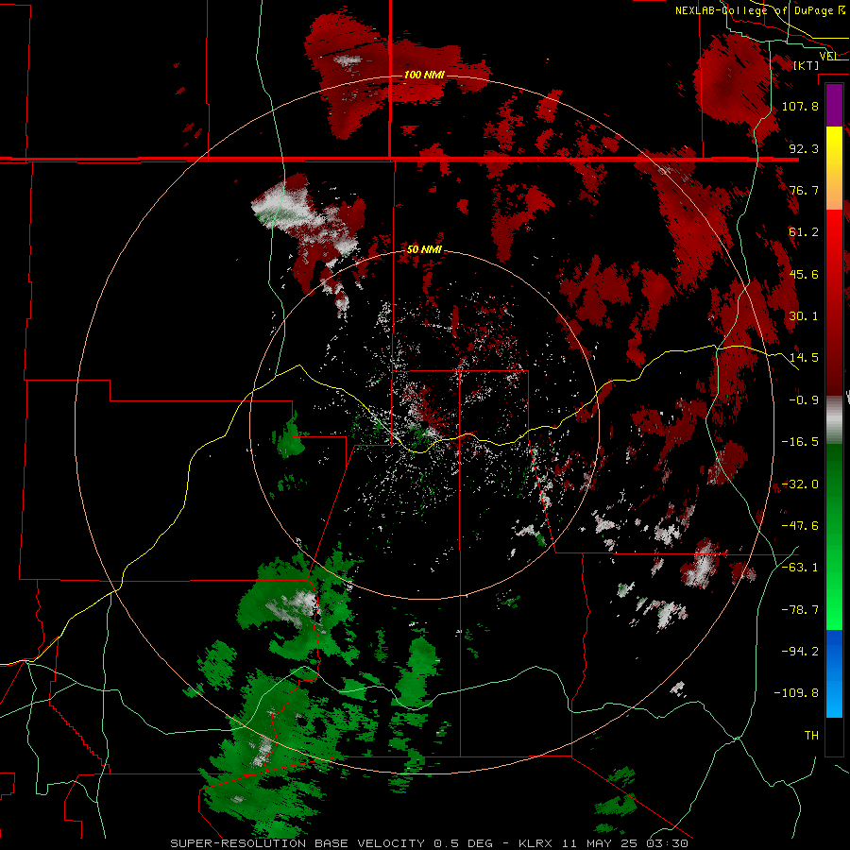This screenshot has width=850, height=850.
Task: Select the -47.6 scale value
Action: pyautogui.click(x=800, y=526)
